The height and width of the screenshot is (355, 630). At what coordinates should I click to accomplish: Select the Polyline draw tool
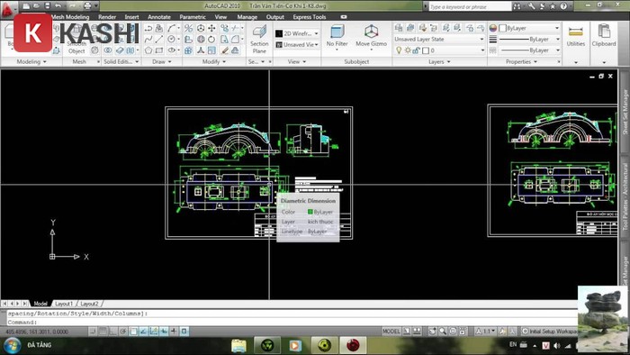(148, 28)
